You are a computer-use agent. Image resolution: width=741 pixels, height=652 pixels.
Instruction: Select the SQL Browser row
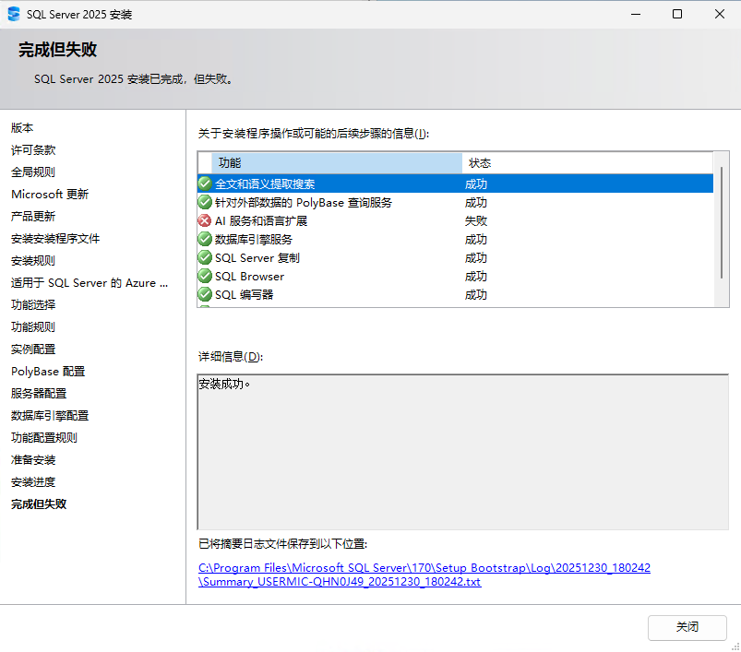[x=455, y=276]
